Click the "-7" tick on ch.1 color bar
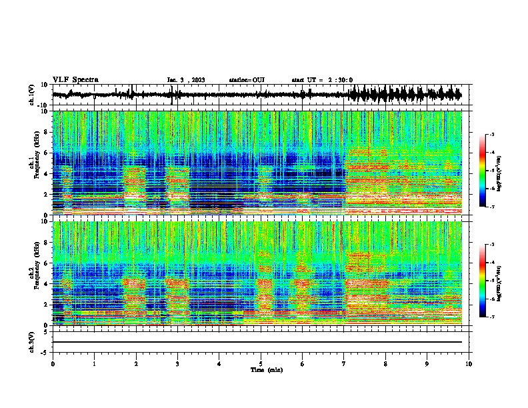 pyautogui.click(x=492, y=207)
